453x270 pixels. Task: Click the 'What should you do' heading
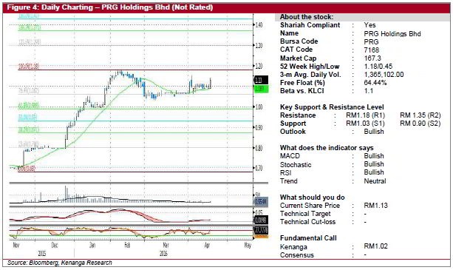(x=313, y=198)
